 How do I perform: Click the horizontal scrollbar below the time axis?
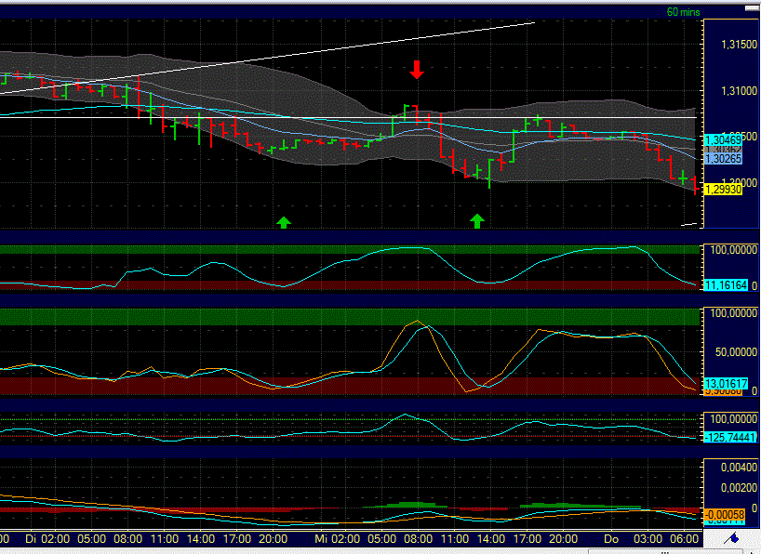(372, 548)
